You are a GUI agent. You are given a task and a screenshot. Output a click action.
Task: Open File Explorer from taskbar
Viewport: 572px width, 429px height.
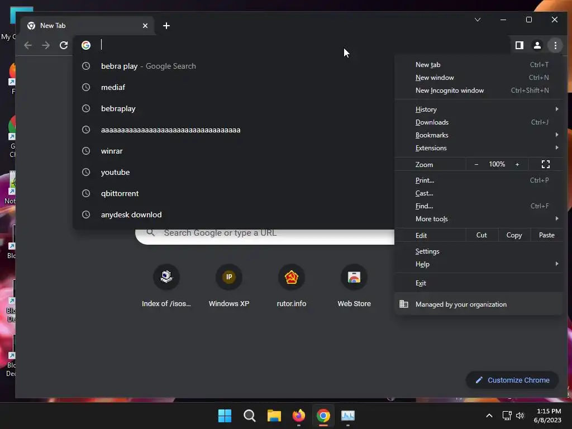coord(274,416)
